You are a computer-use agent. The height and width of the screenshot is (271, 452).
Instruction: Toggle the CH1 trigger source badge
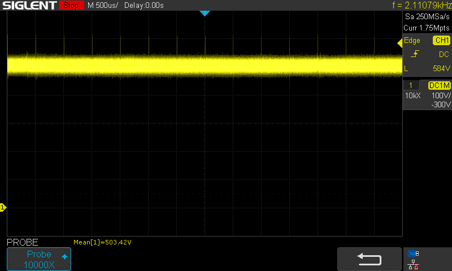pos(441,41)
